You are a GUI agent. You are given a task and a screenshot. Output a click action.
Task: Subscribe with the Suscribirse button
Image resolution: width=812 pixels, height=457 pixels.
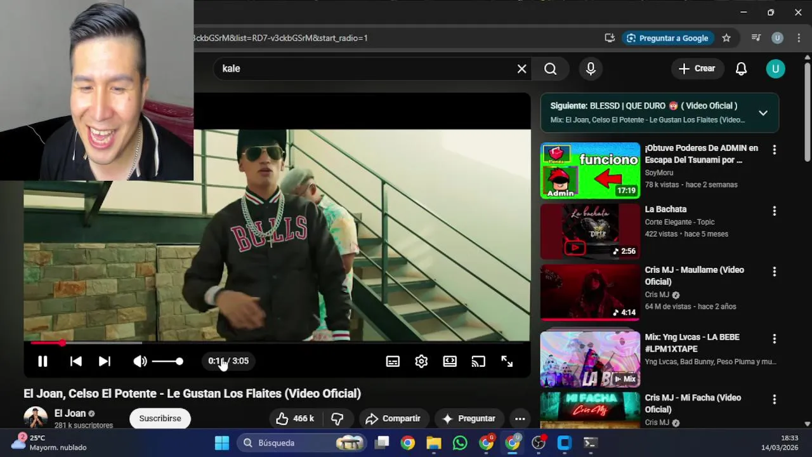(x=160, y=418)
